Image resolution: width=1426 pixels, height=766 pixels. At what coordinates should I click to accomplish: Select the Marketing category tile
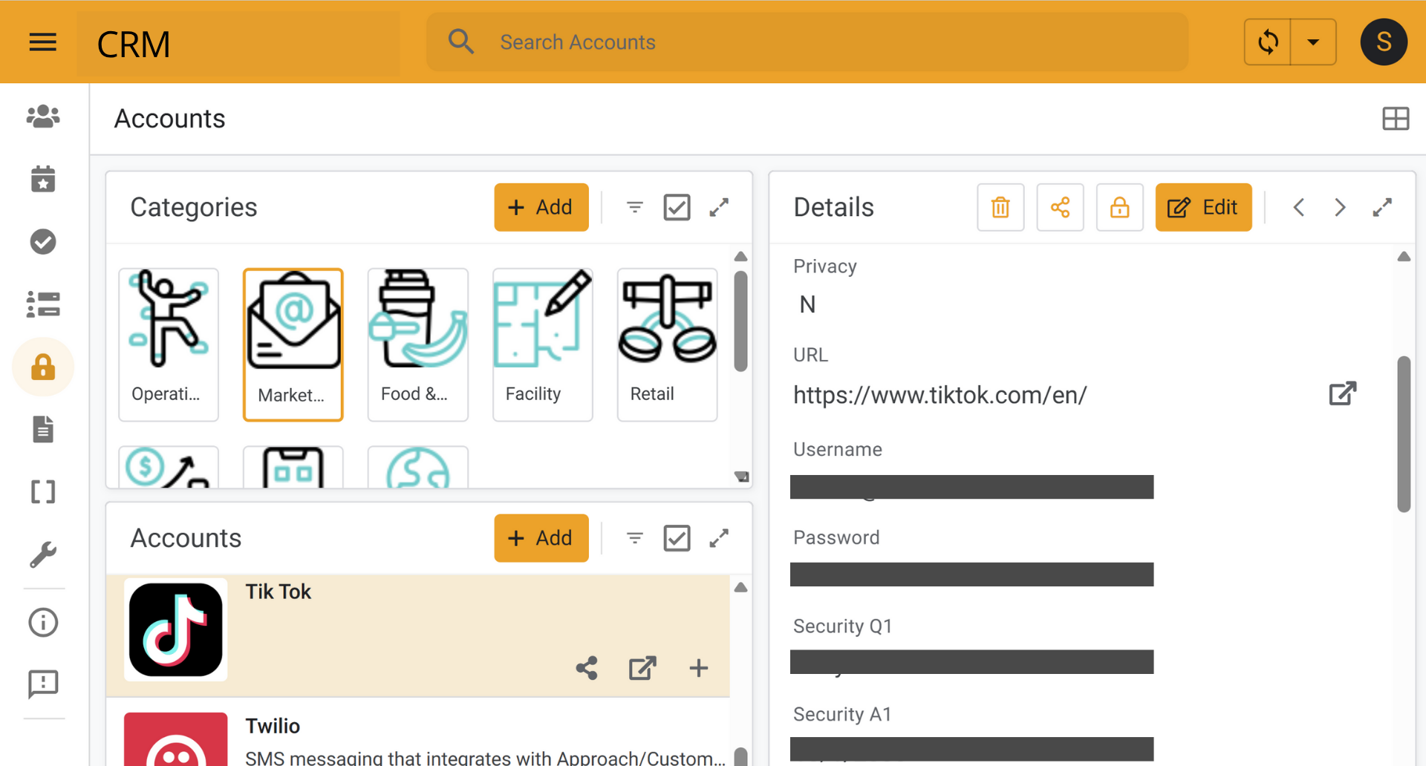click(293, 344)
